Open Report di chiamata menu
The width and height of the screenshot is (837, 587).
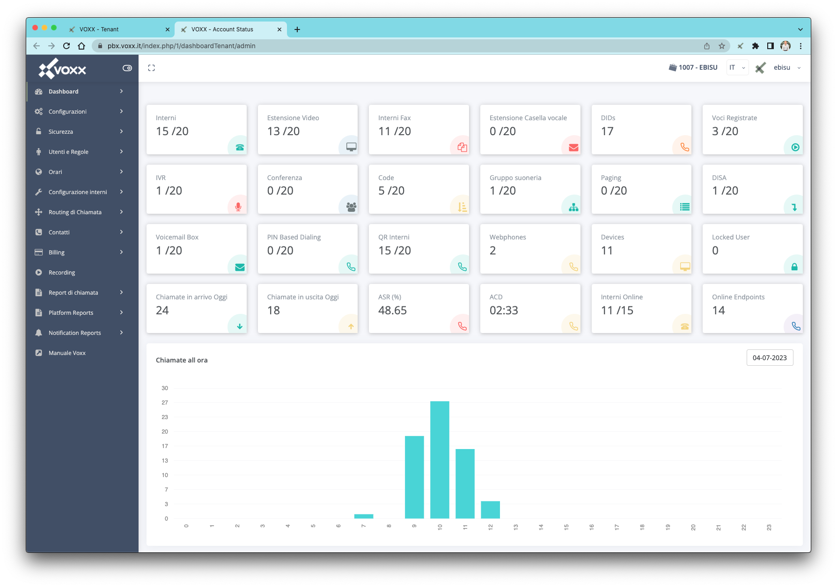coord(82,292)
